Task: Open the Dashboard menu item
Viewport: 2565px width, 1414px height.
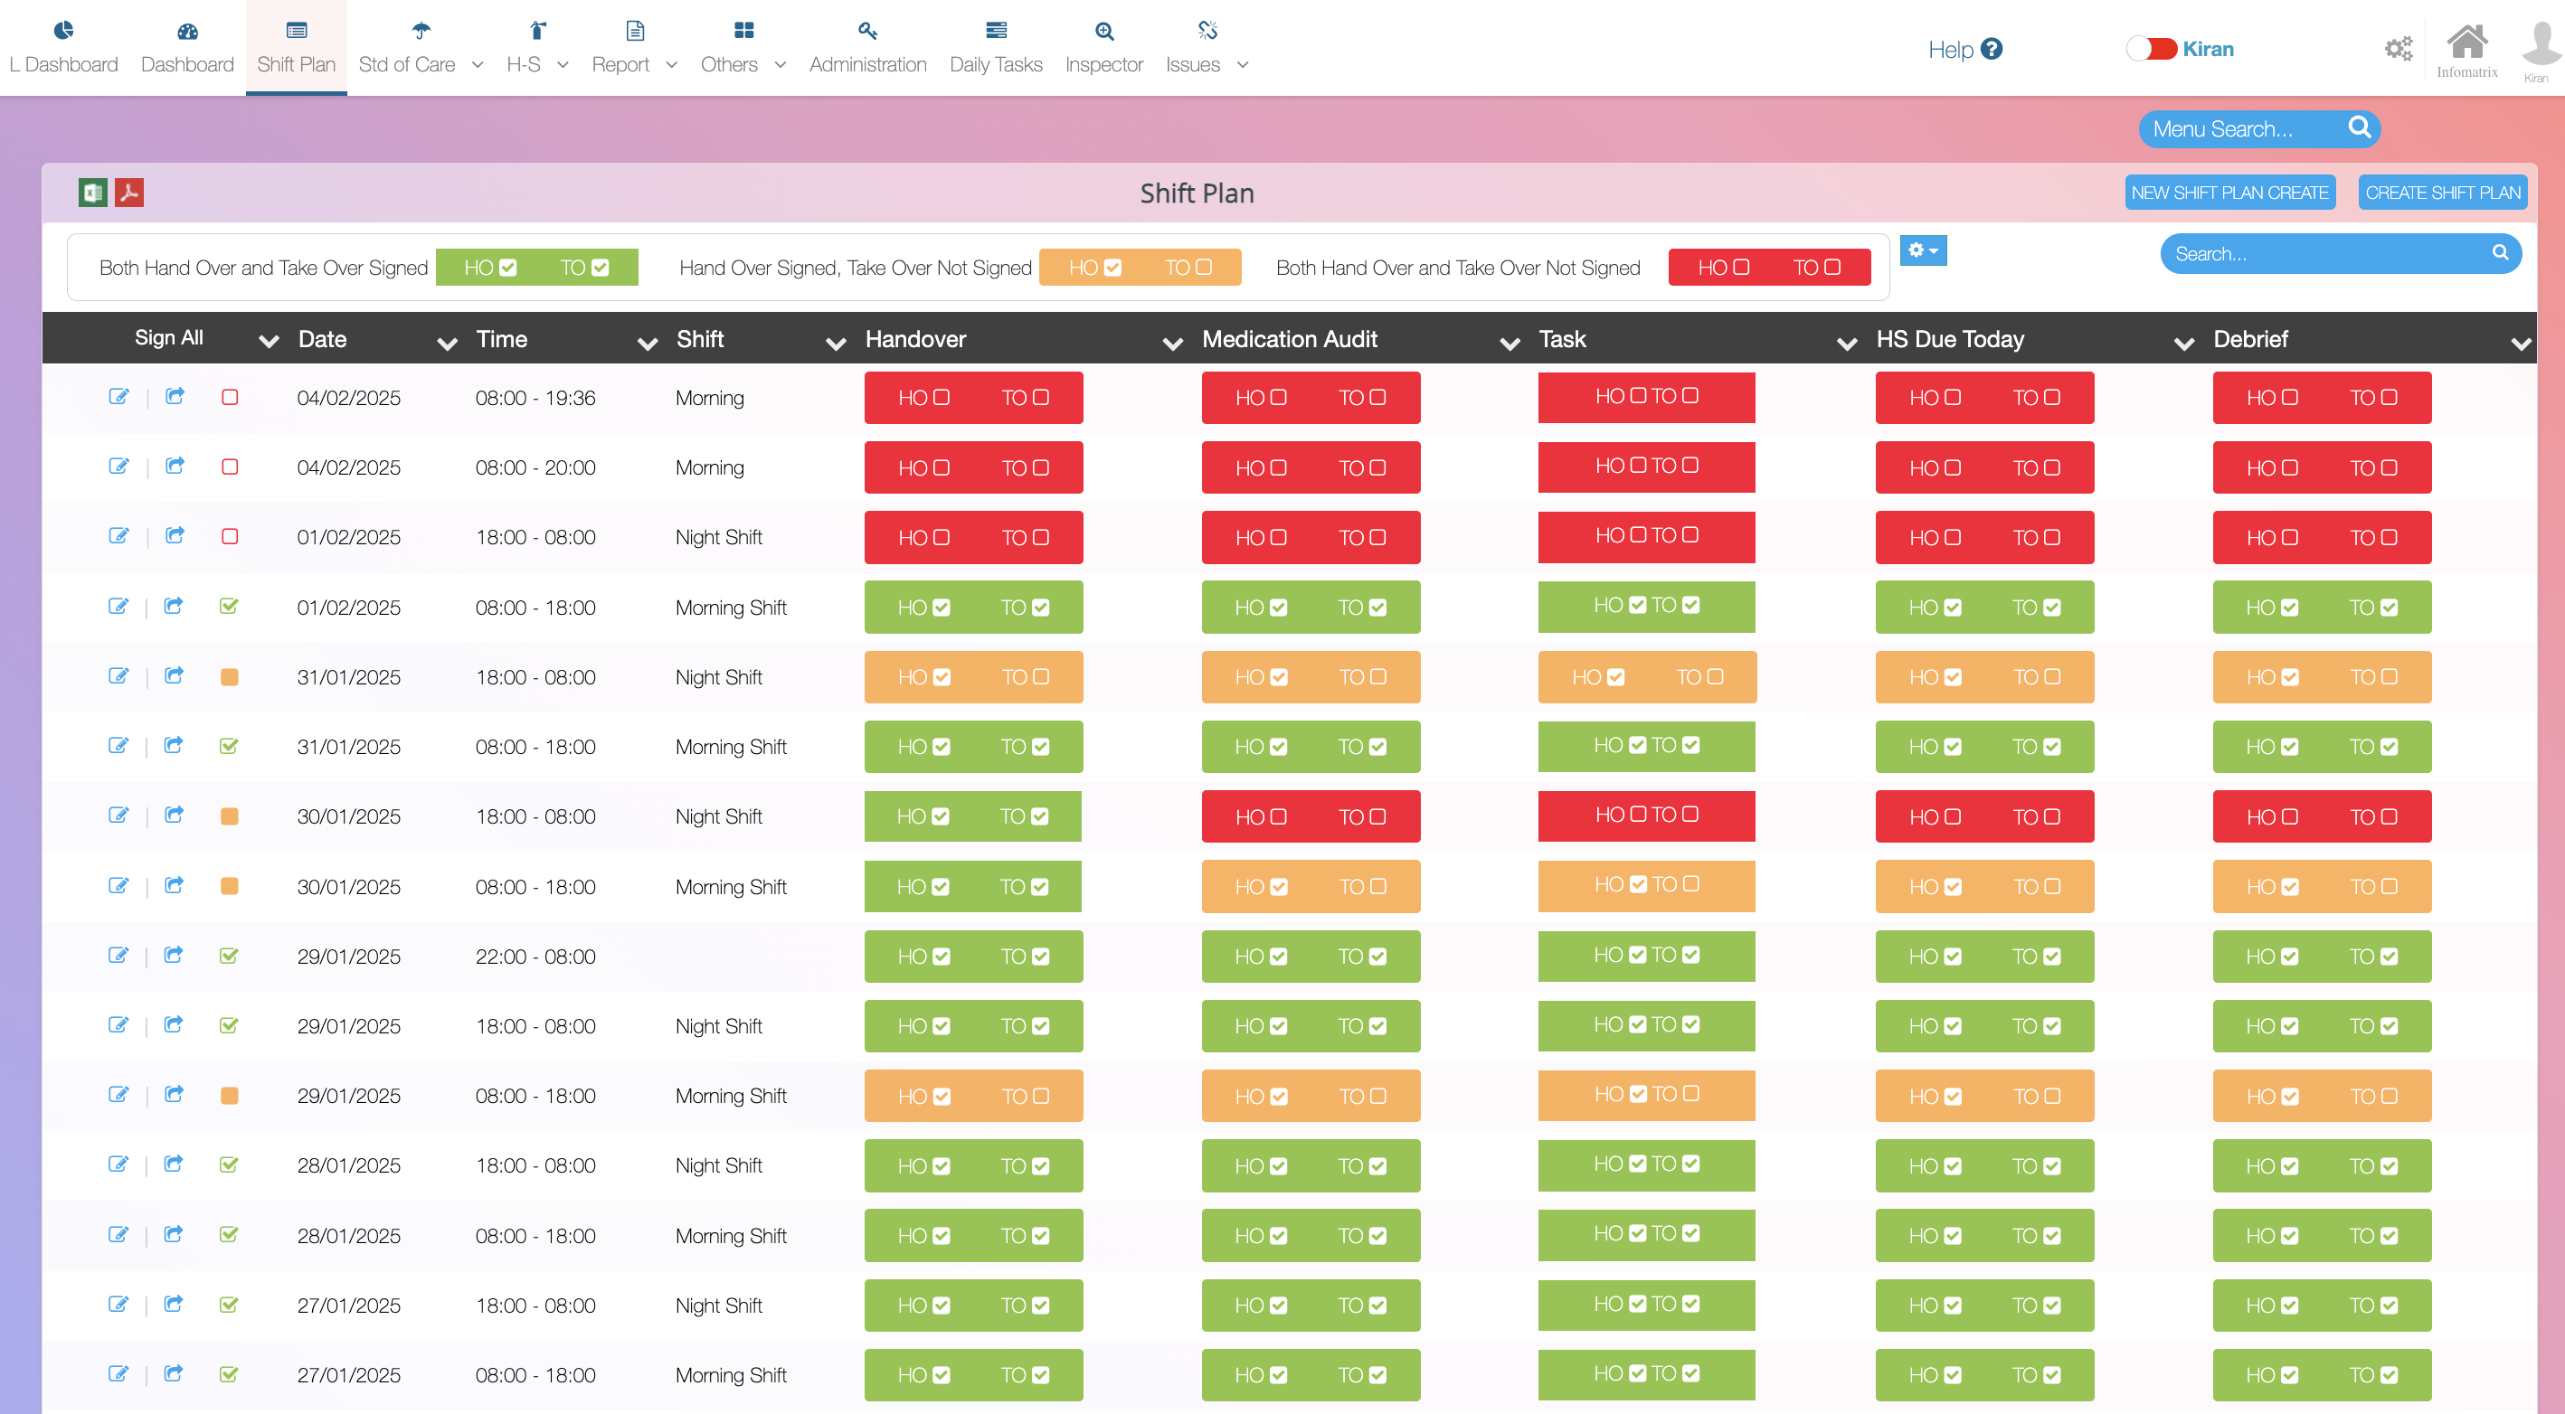Action: coord(187,47)
